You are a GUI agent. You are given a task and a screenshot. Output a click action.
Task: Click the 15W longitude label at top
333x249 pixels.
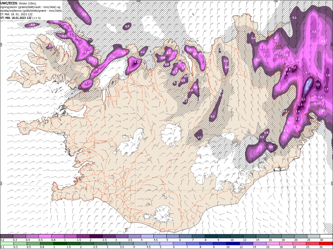click(275, 1)
